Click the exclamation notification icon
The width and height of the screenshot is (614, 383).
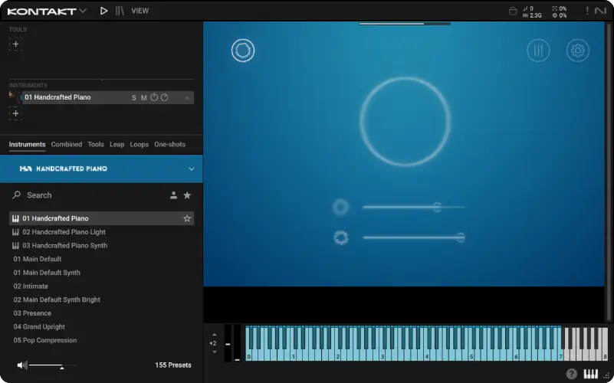point(587,11)
